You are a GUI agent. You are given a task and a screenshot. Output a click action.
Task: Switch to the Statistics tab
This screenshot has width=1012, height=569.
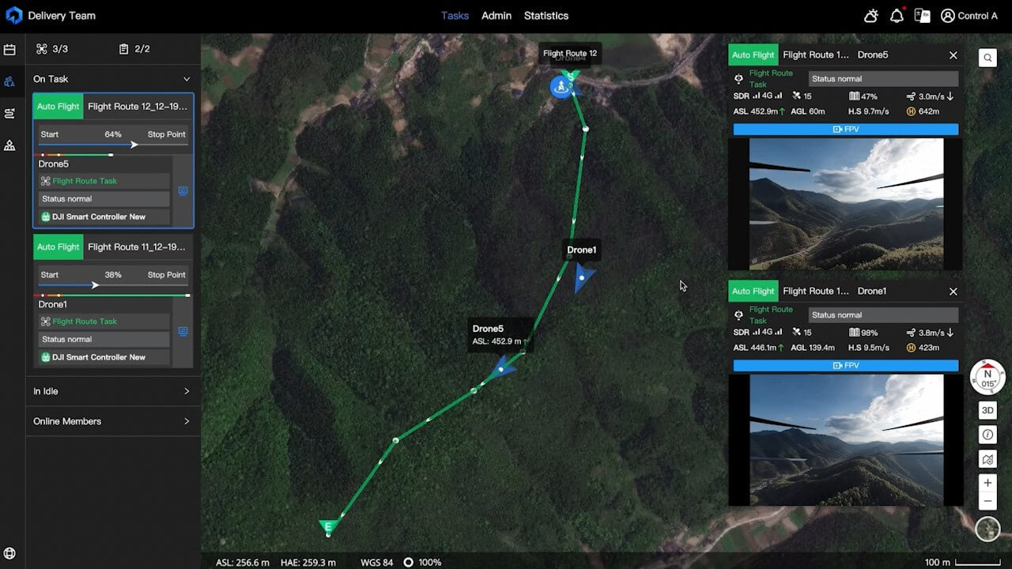point(546,16)
